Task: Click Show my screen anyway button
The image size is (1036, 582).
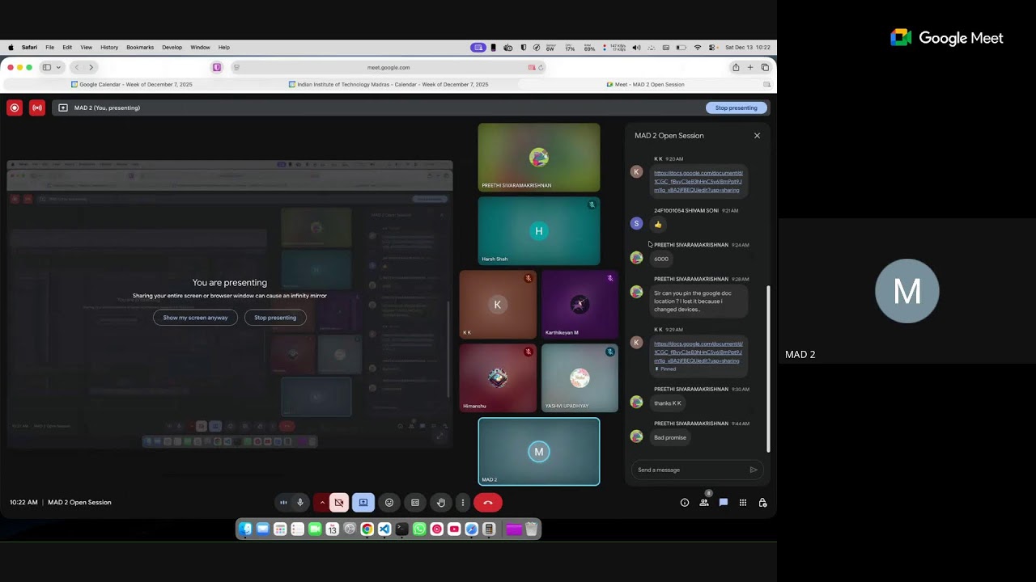Action: [x=195, y=318]
